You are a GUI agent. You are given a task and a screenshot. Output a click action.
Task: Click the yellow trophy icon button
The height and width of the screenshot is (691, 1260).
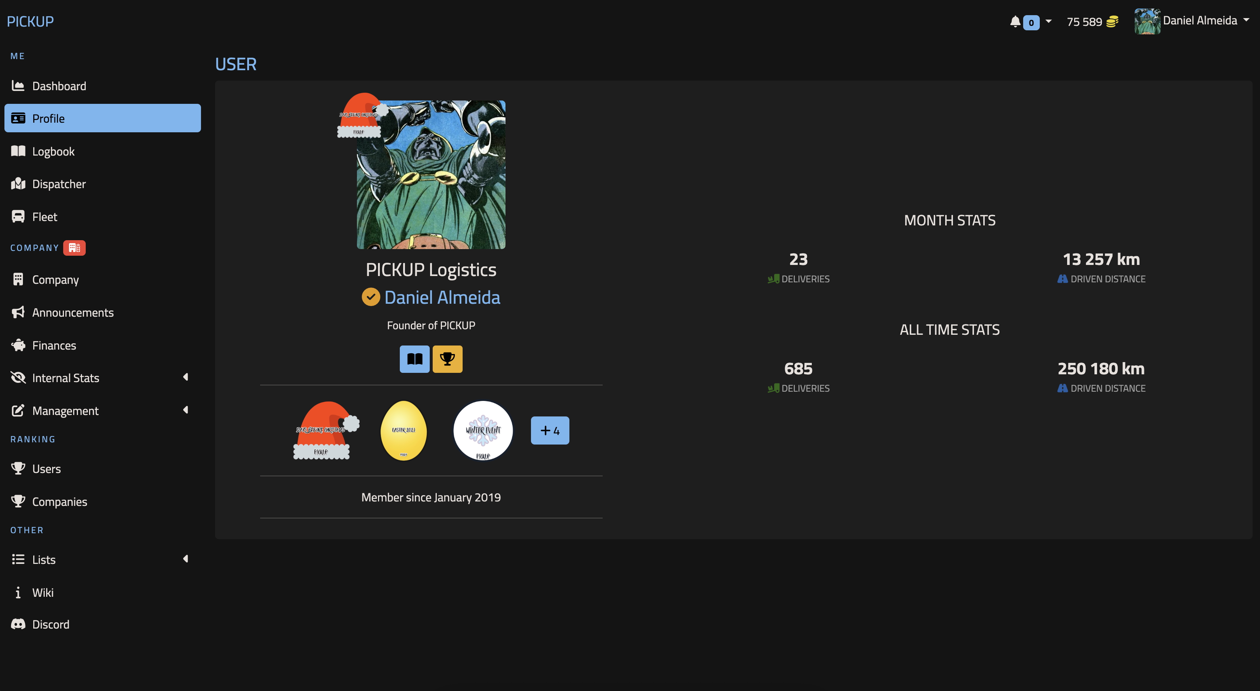pyautogui.click(x=447, y=359)
